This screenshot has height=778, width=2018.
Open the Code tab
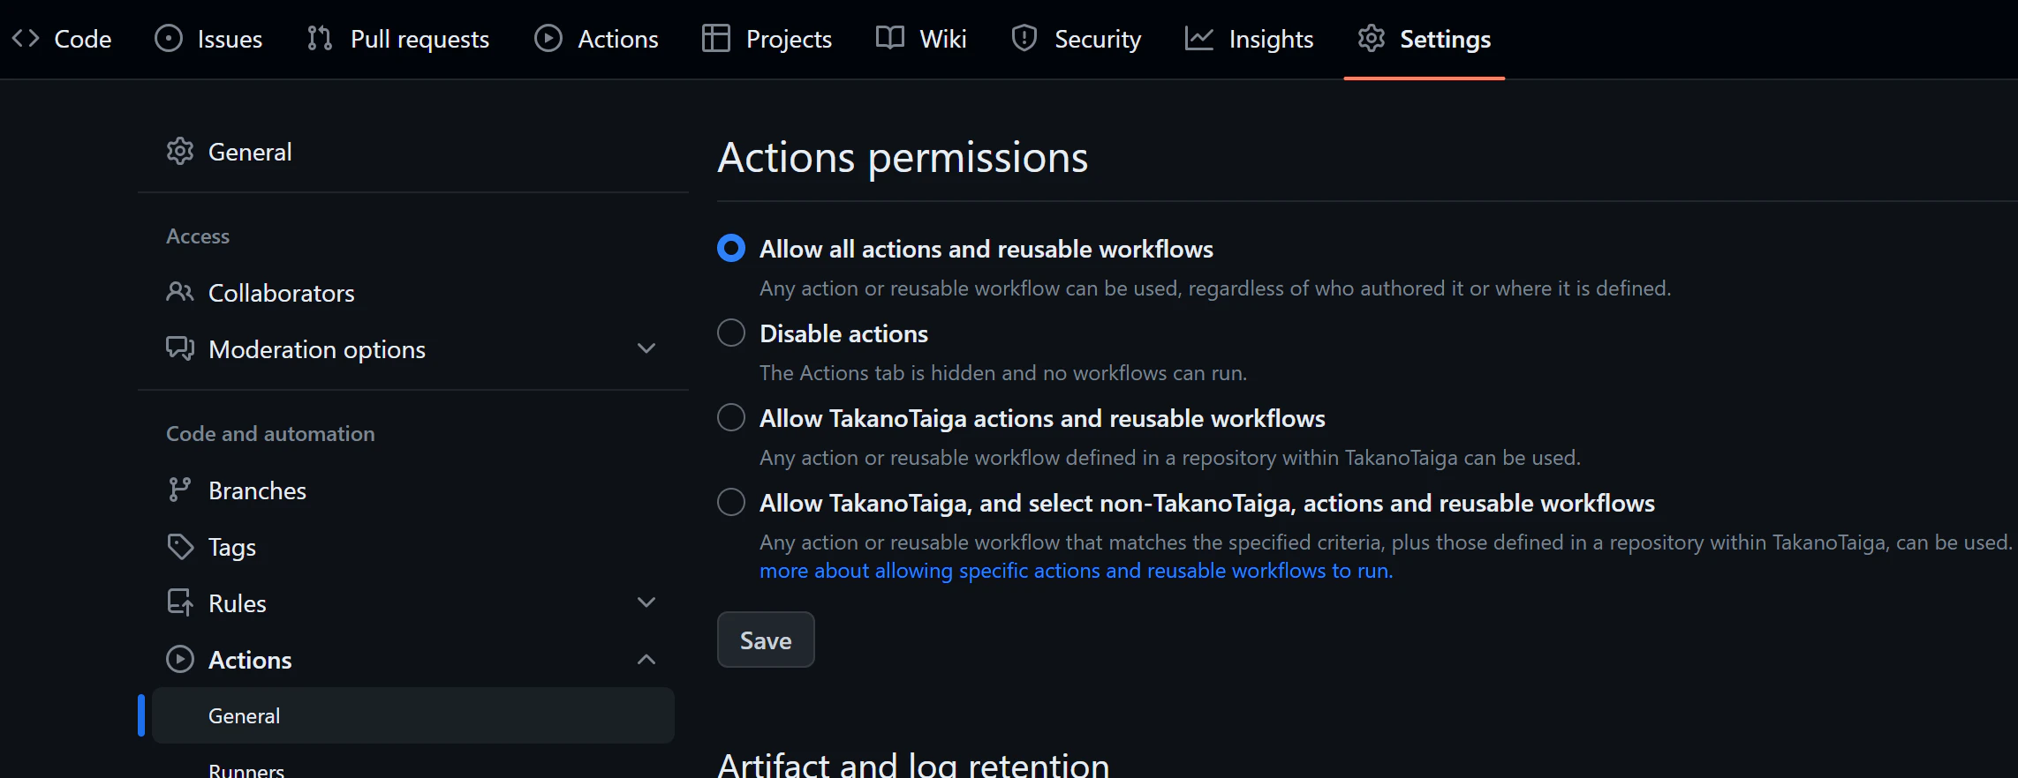point(62,39)
